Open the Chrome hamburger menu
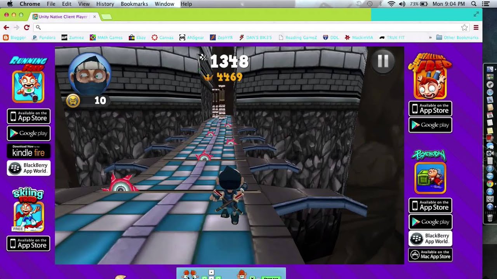 (x=476, y=27)
